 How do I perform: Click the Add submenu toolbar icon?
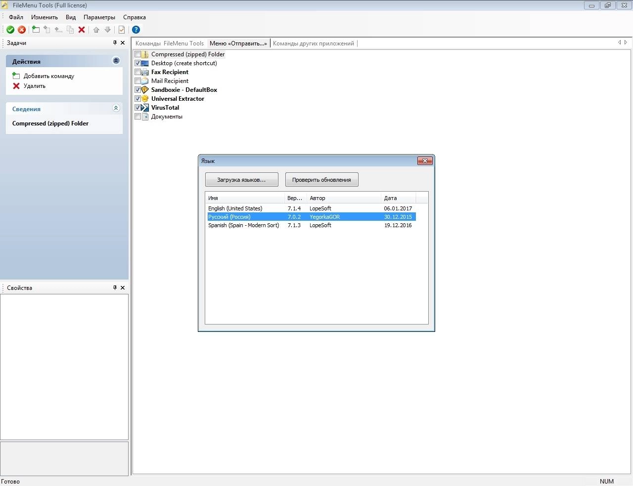47,30
